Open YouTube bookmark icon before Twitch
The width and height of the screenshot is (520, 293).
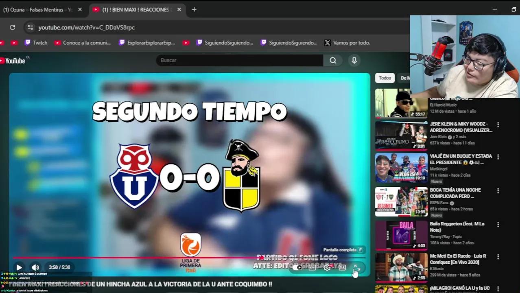point(14,43)
